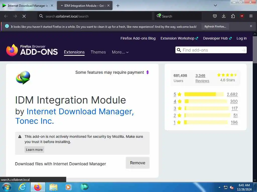Image resolution: width=257 pixels, height=192 pixels.
Task: Click the 1-star rating bar
Action: (x=206, y=122)
